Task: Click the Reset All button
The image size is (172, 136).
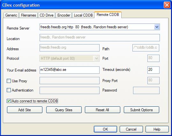Action: [x=102, y=110]
